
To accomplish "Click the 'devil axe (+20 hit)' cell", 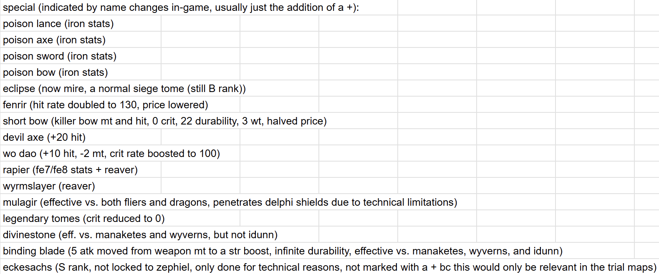I will coord(44,137).
